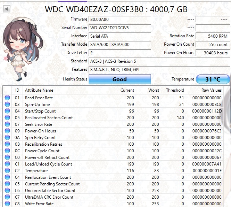231x207 pixels.
Task: Click threshold value 140 for Reallocated Sectors
Action: [x=180, y=118]
